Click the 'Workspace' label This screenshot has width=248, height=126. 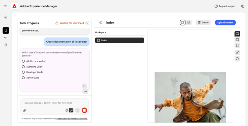click(x=100, y=32)
